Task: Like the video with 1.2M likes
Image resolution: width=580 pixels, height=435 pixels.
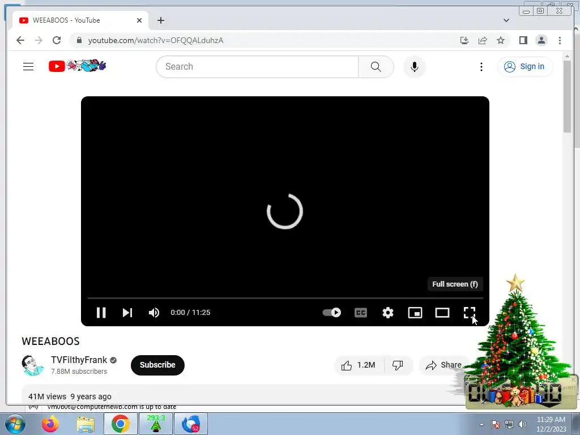Action: [x=359, y=365]
